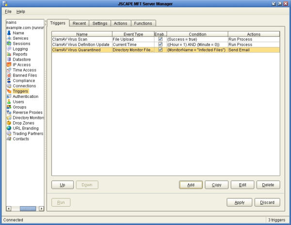Click the Datastore database icon
The image size is (291, 225).
9,59
